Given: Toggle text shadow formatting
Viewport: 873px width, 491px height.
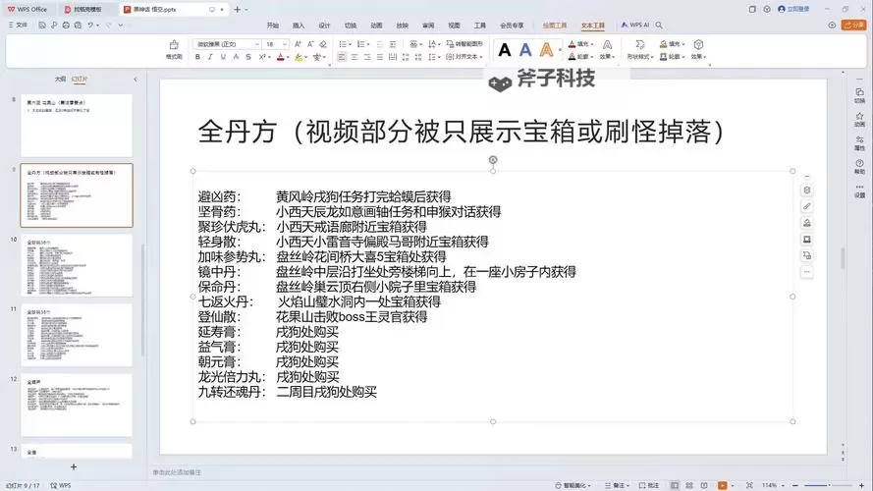Looking at the screenshot, I should (236, 57).
